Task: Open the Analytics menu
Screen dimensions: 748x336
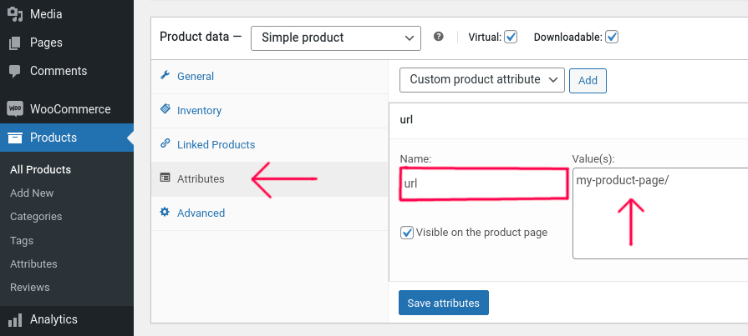Action: pos(67,319)
